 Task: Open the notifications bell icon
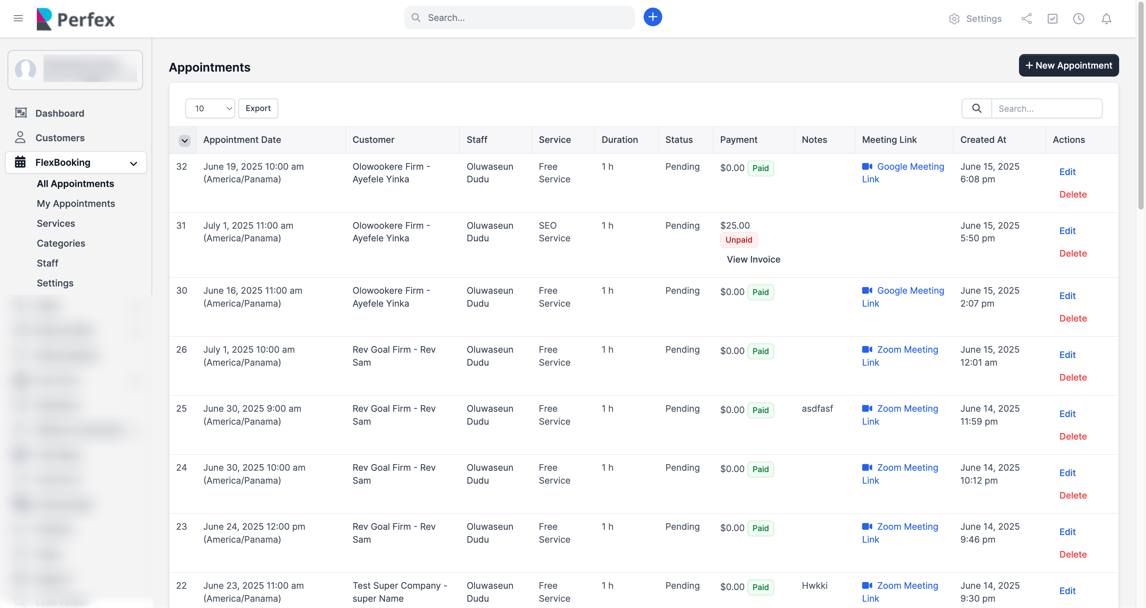tap(1106, 19)
